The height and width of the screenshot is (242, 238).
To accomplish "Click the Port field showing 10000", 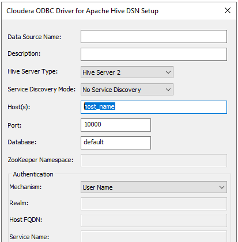I will (x=116, y=125).
